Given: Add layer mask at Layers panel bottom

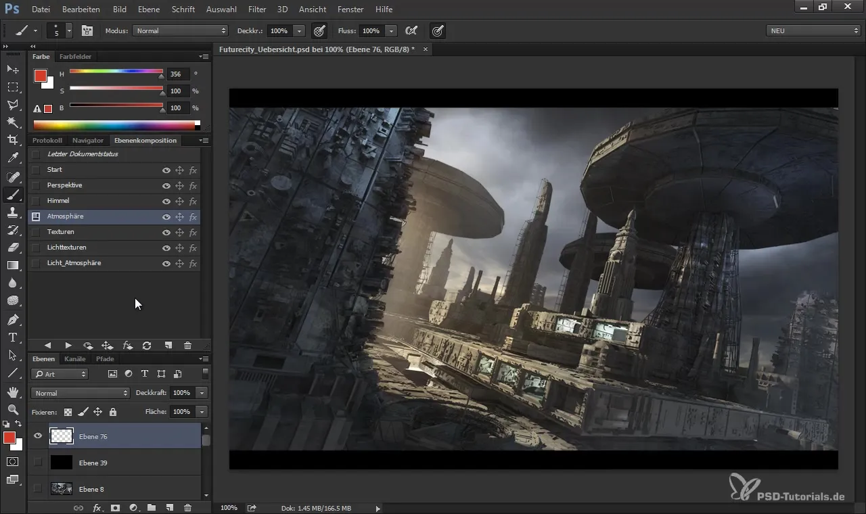Looking at the screenshot, I should point(115,507).
